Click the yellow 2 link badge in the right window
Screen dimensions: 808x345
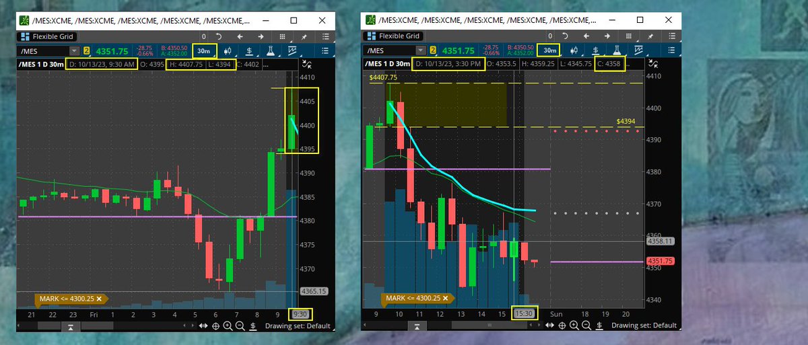(x=433, y=50)
